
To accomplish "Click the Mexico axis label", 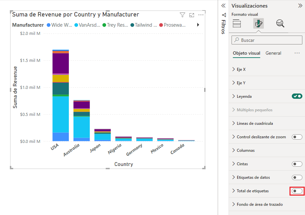I will (x=157, y=149).
